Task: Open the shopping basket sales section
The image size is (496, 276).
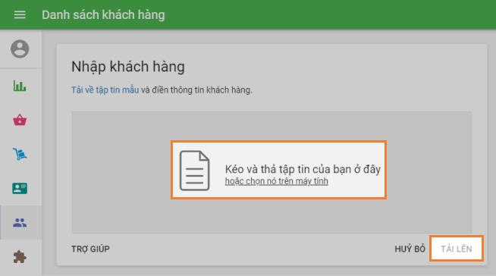Action: click(20, 120)
